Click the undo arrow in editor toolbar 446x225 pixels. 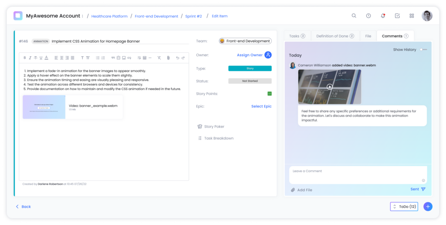(177, 57)
